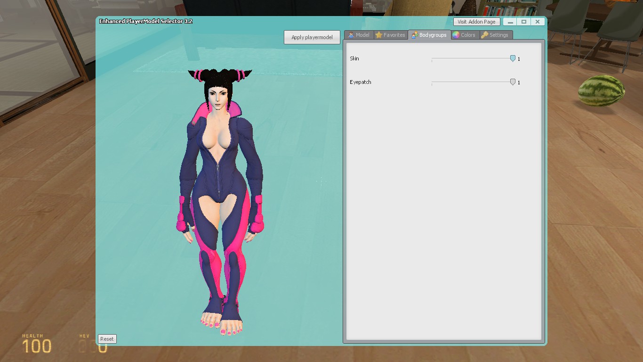Close the PlayerModel Selector window

537,22
